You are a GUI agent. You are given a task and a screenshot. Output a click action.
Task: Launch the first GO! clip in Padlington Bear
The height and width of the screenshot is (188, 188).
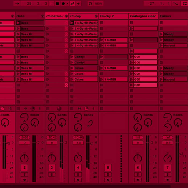pos(131,57)
